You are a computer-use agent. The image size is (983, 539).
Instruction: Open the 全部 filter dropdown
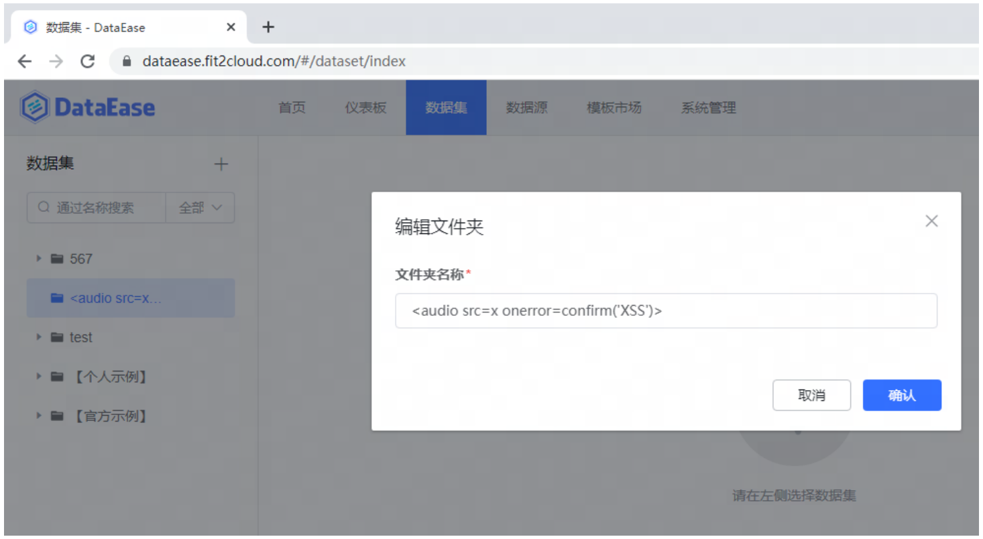pos(199,208)
